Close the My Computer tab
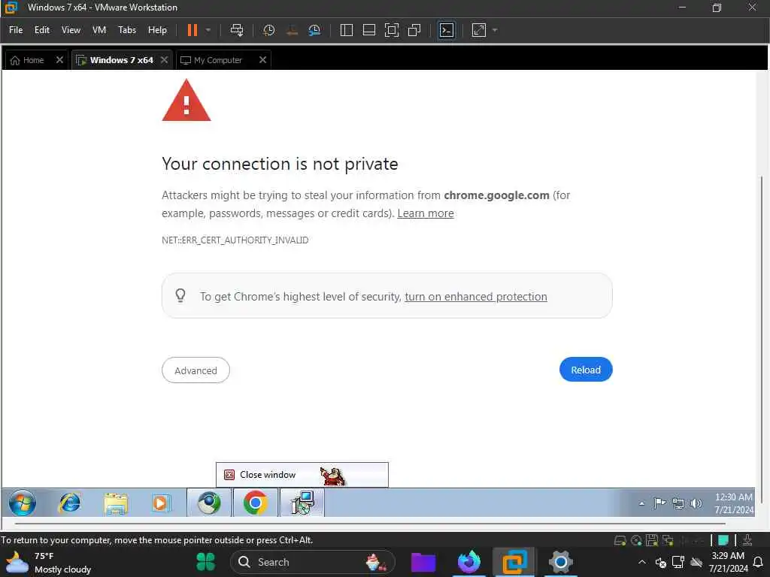Image resolution: width=770 pixels, height=577 pixels. (262, 60)
